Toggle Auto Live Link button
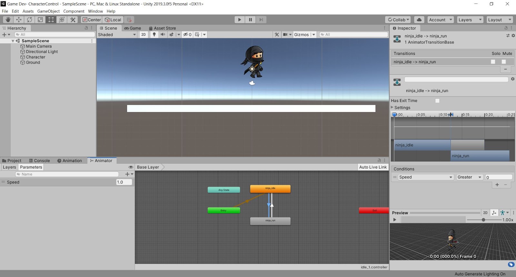 click(x=373, y=167)
